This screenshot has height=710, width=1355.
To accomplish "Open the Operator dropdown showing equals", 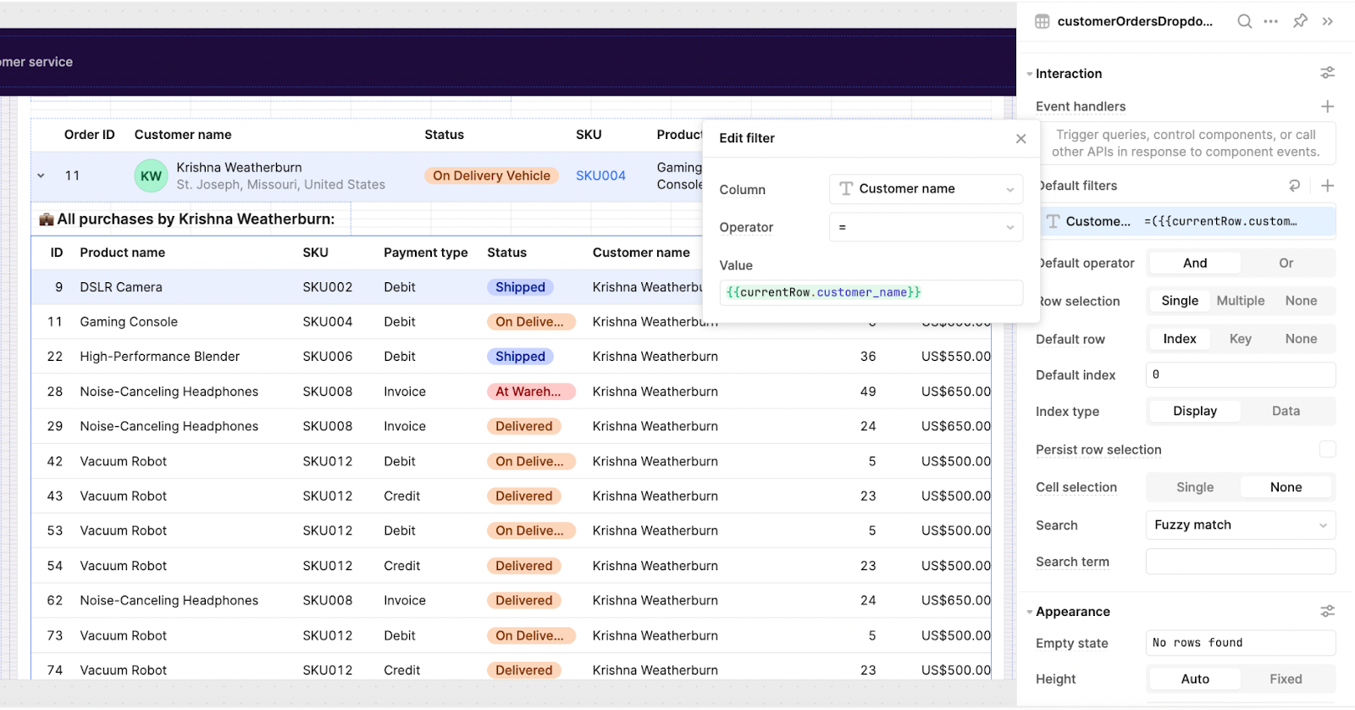I will point(926,227).
